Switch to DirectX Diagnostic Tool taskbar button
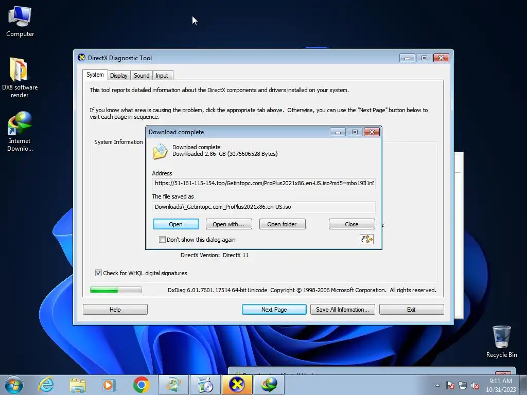 pos(237,385)
